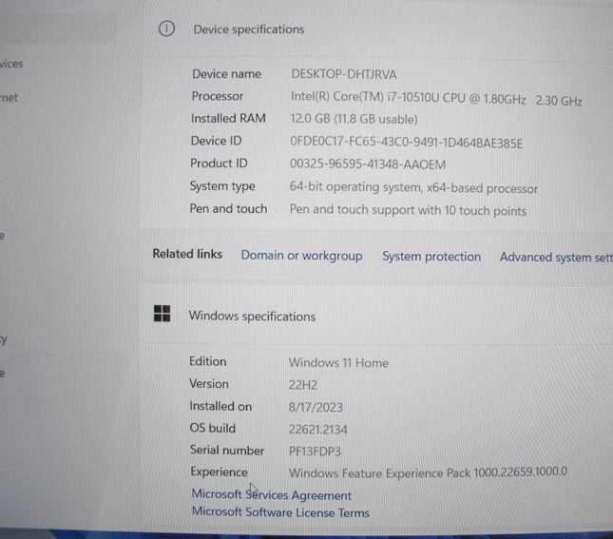
Task: Select the device name DESKTOP-DHTJRVA text
Action: [x=344, y=74]
